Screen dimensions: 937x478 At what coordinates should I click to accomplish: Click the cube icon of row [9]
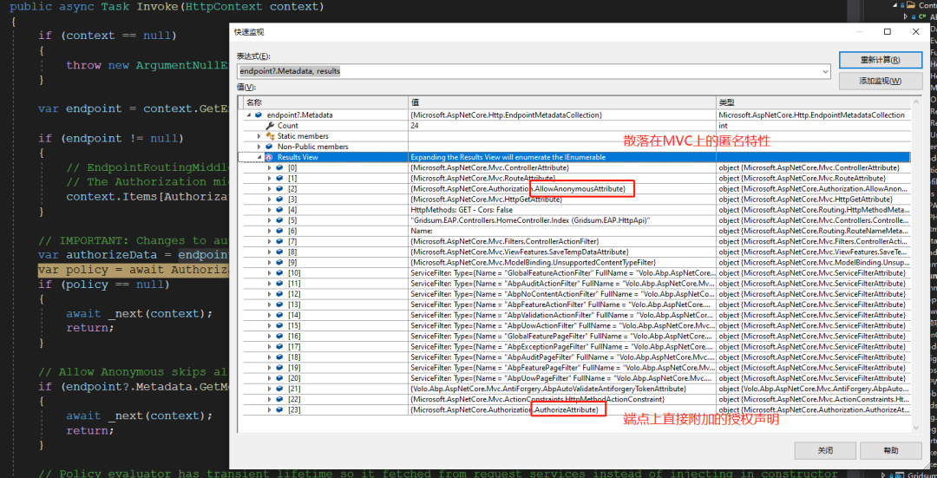(x=279, y=262)
